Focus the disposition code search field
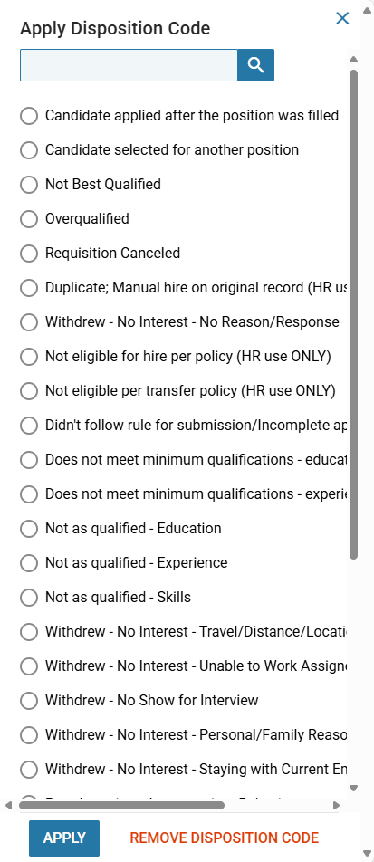Screen dimensions: 374x862 click(x=129, y=65)
